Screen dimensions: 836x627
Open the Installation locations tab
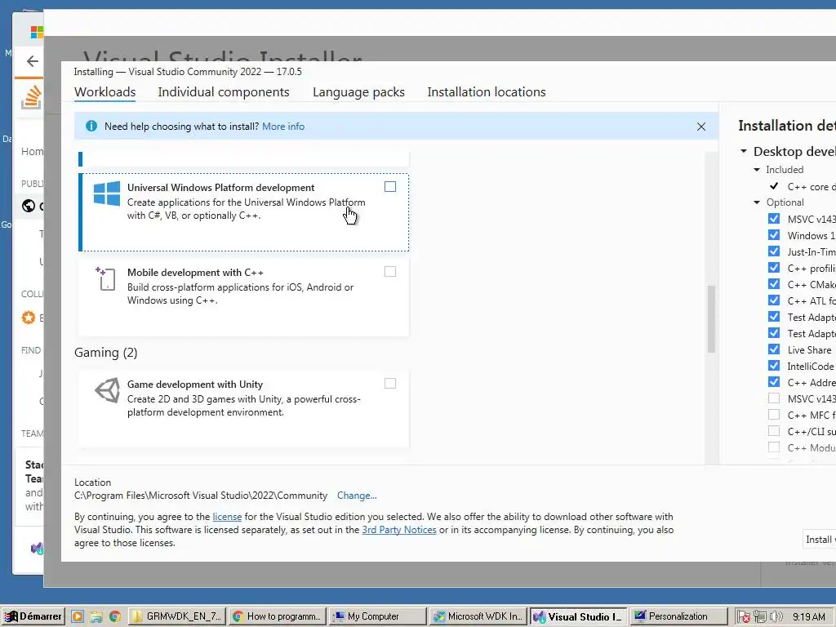(x=487, y=91)
